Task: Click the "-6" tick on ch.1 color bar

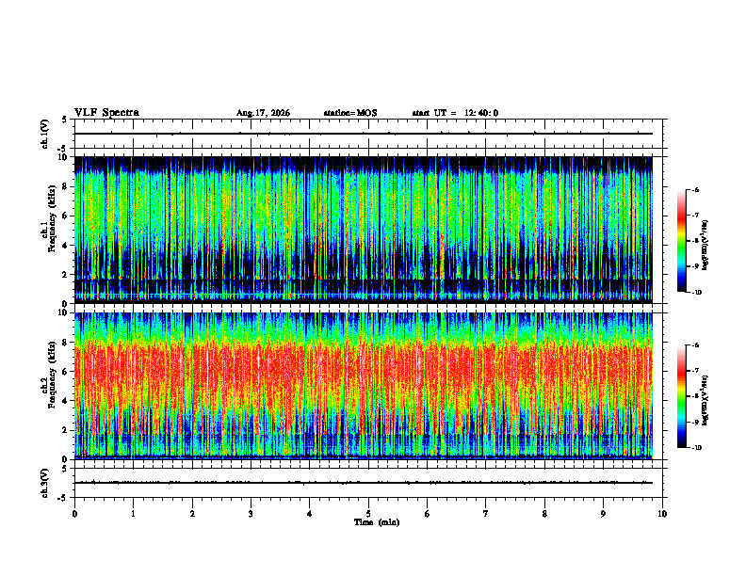Action: pyautogui.click(x=695, y=190)
